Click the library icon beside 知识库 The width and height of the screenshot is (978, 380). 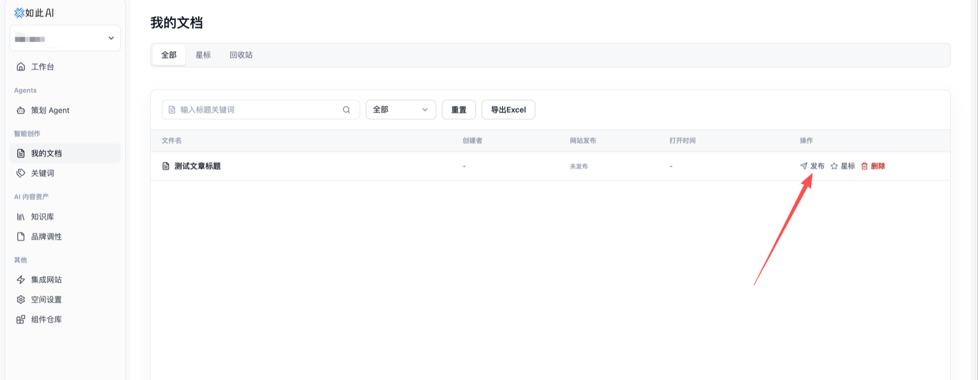point(21,217)
